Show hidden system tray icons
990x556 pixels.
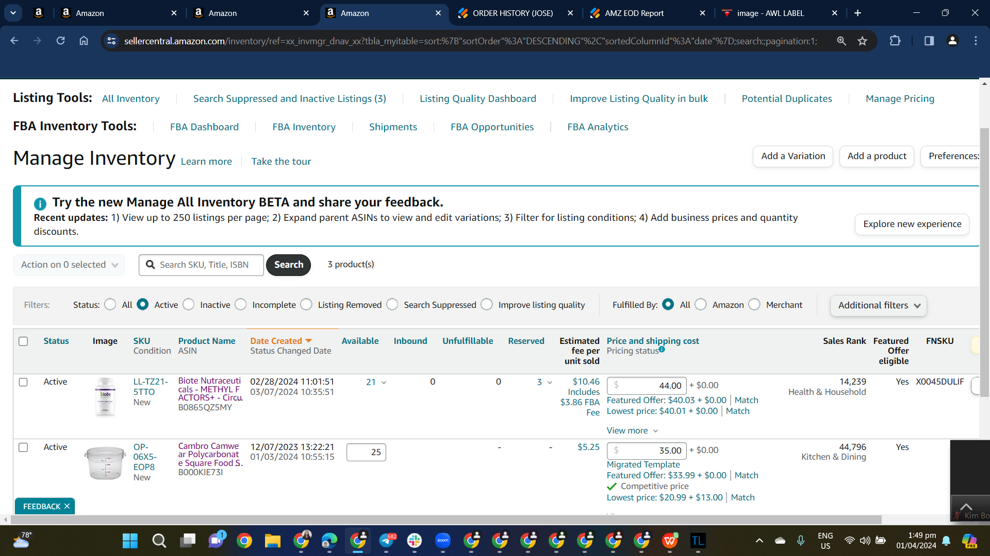point(759,541)
